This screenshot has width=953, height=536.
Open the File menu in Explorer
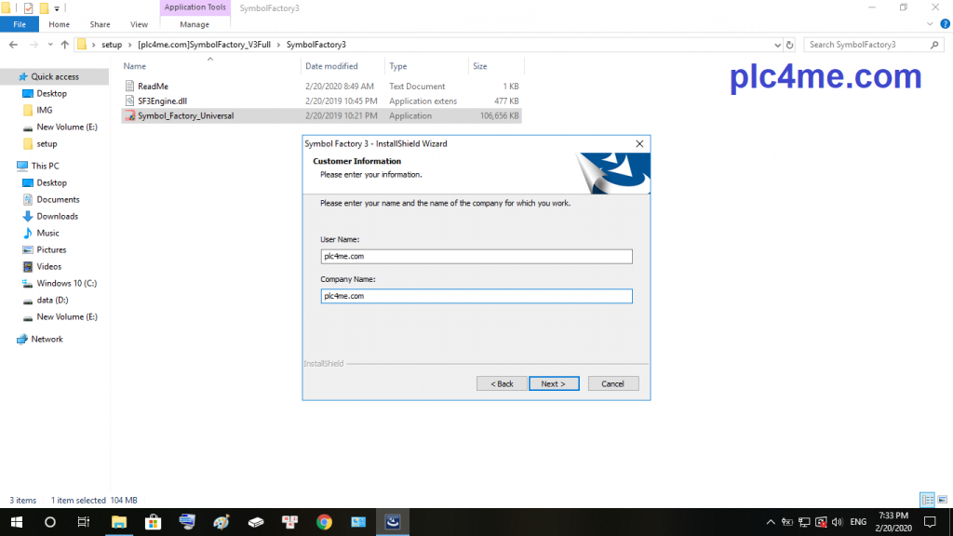(x=20, y=24)
